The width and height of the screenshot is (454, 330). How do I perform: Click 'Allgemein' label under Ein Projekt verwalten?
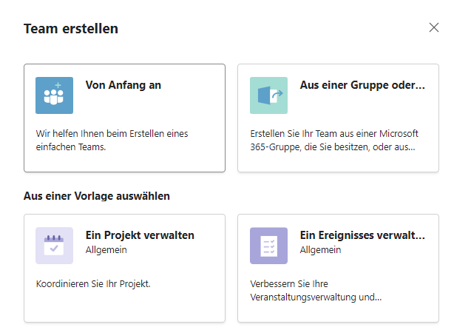pos(106,250)
